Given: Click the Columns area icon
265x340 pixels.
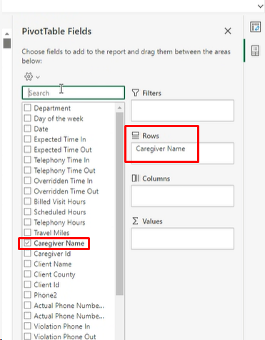Looking at the screenshot, I should point(136,179).
